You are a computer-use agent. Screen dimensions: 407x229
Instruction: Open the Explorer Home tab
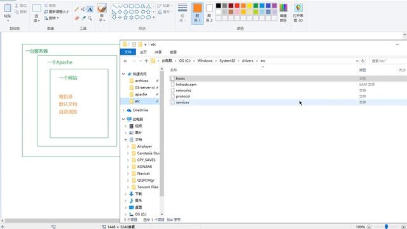click(143, 52)
